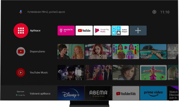Launch the Button Mapper app
The image size is (179, 107).
coord(120,30)
